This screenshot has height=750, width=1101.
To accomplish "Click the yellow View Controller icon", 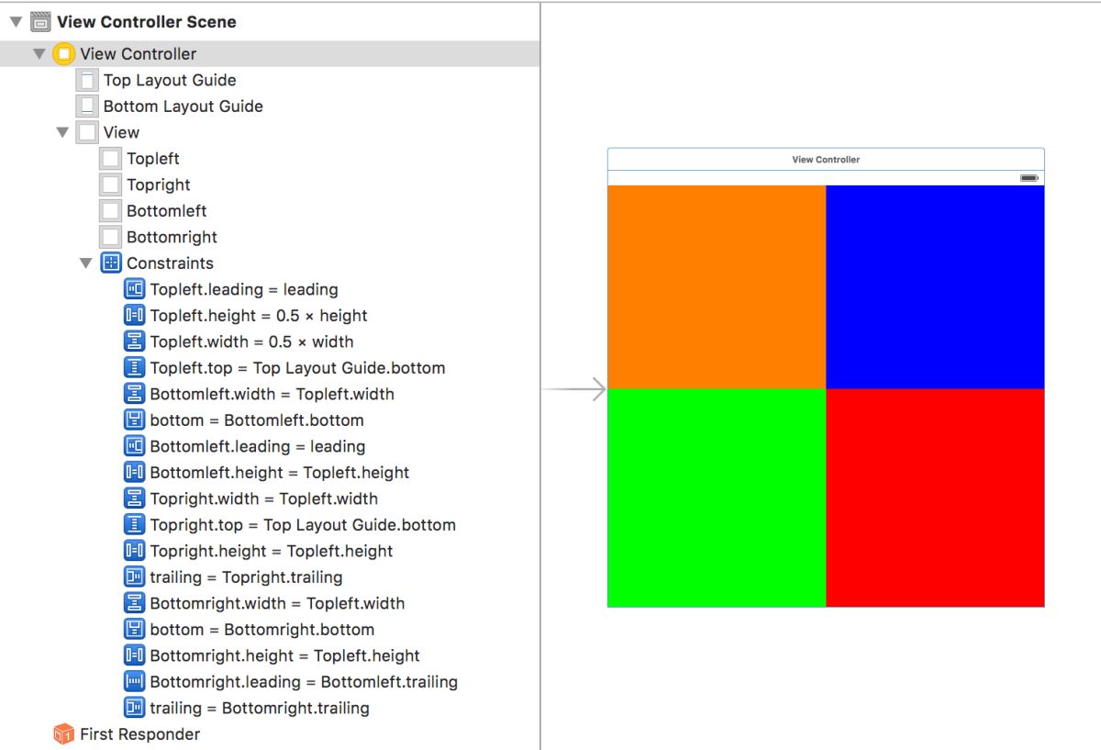I will point(63,54).
